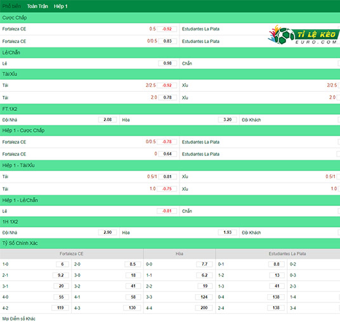The height and width of the screenshot is (322, 340).
Task: Choose correct score 0-0 odds 7.7
Action: pyautogui.click(x=204, y=264)
